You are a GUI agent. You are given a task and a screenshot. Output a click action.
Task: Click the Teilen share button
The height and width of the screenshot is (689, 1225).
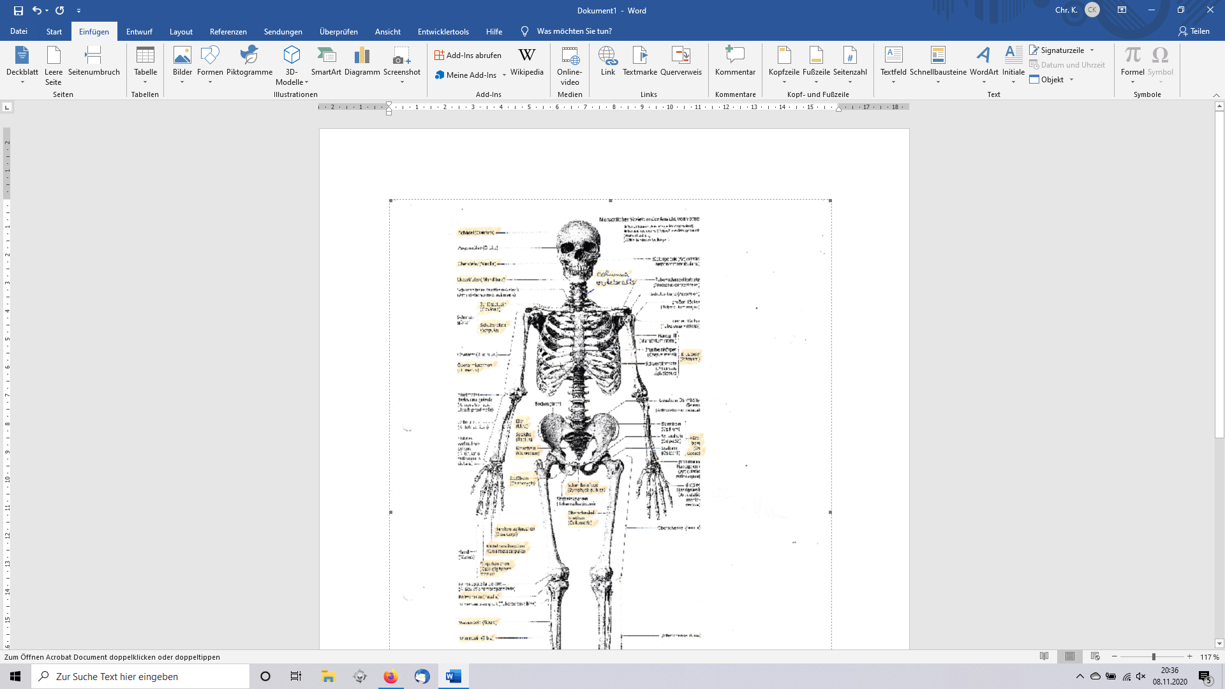[1194, 31]
